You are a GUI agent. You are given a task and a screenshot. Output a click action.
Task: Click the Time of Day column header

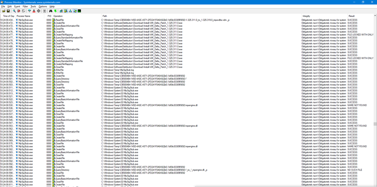tap(8, 16)
